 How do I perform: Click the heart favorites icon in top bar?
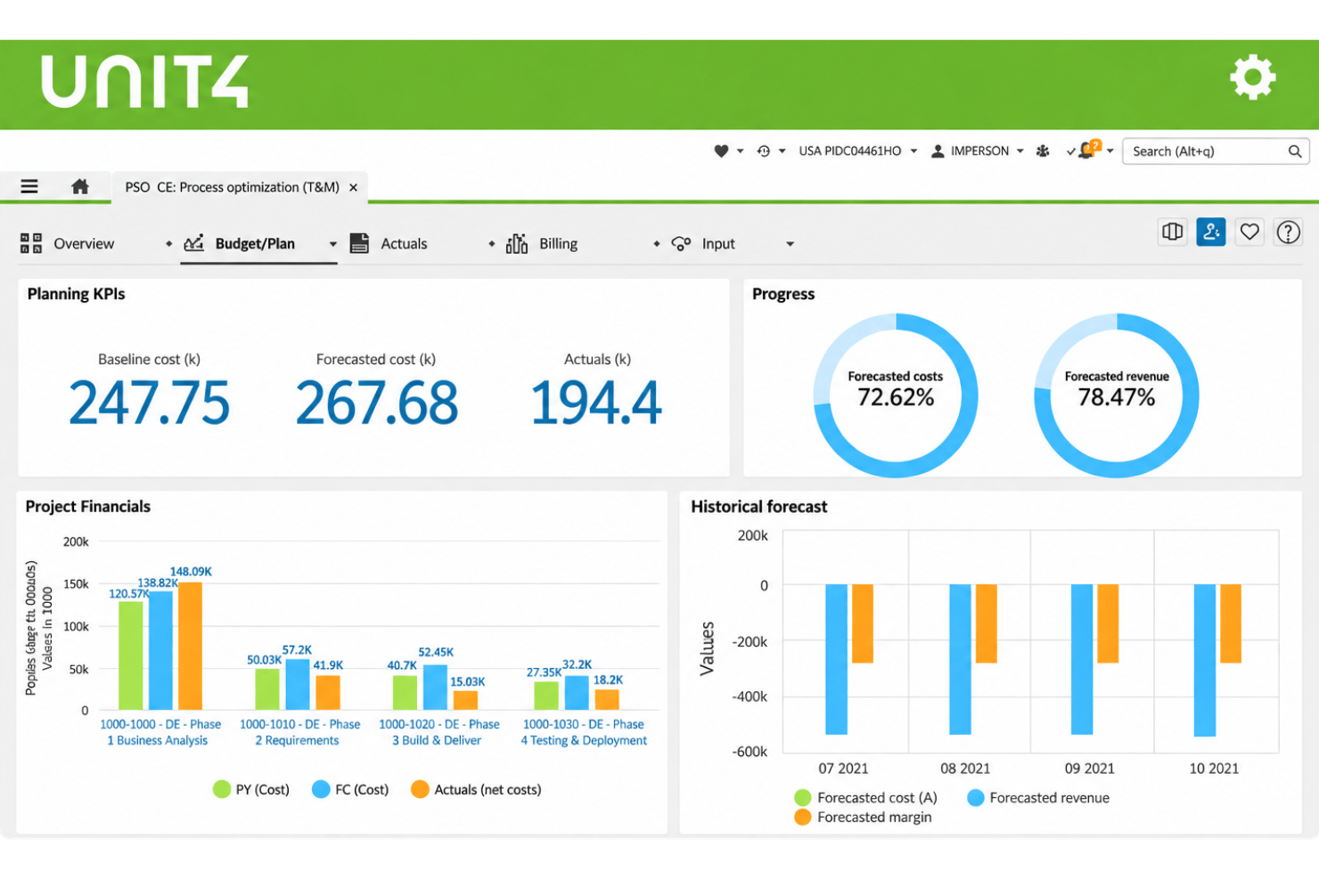click(x=721, y=151)
